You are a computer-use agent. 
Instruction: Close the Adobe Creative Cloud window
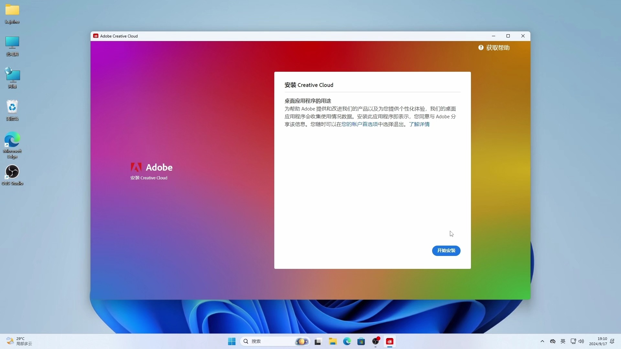pos(523,36)
